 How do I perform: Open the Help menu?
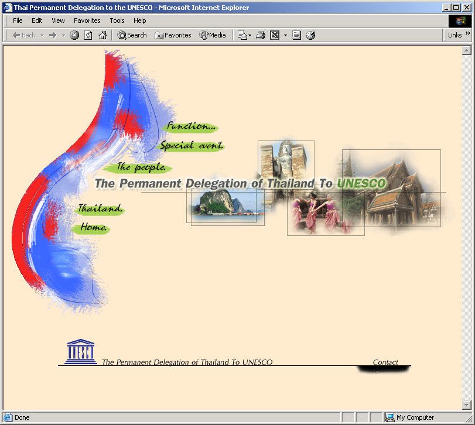pyautogui.click(x=139, y=20)
